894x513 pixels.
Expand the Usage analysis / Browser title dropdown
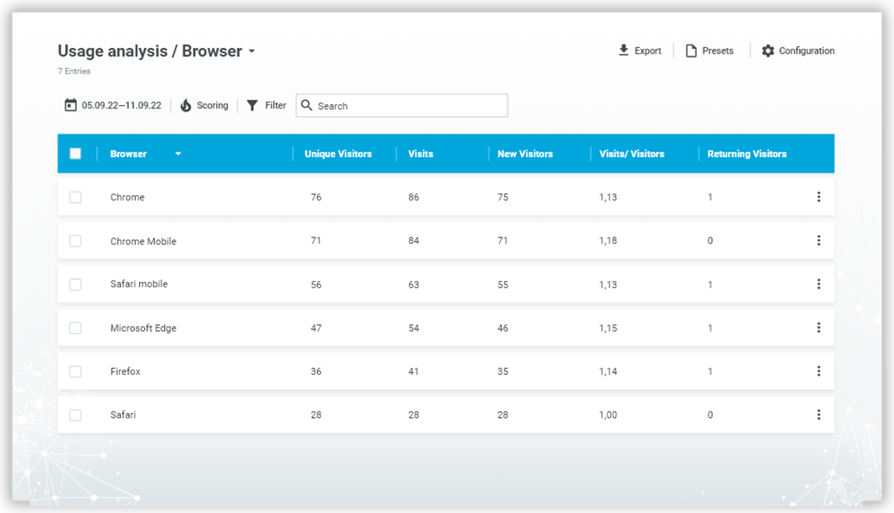coord(252,51)
